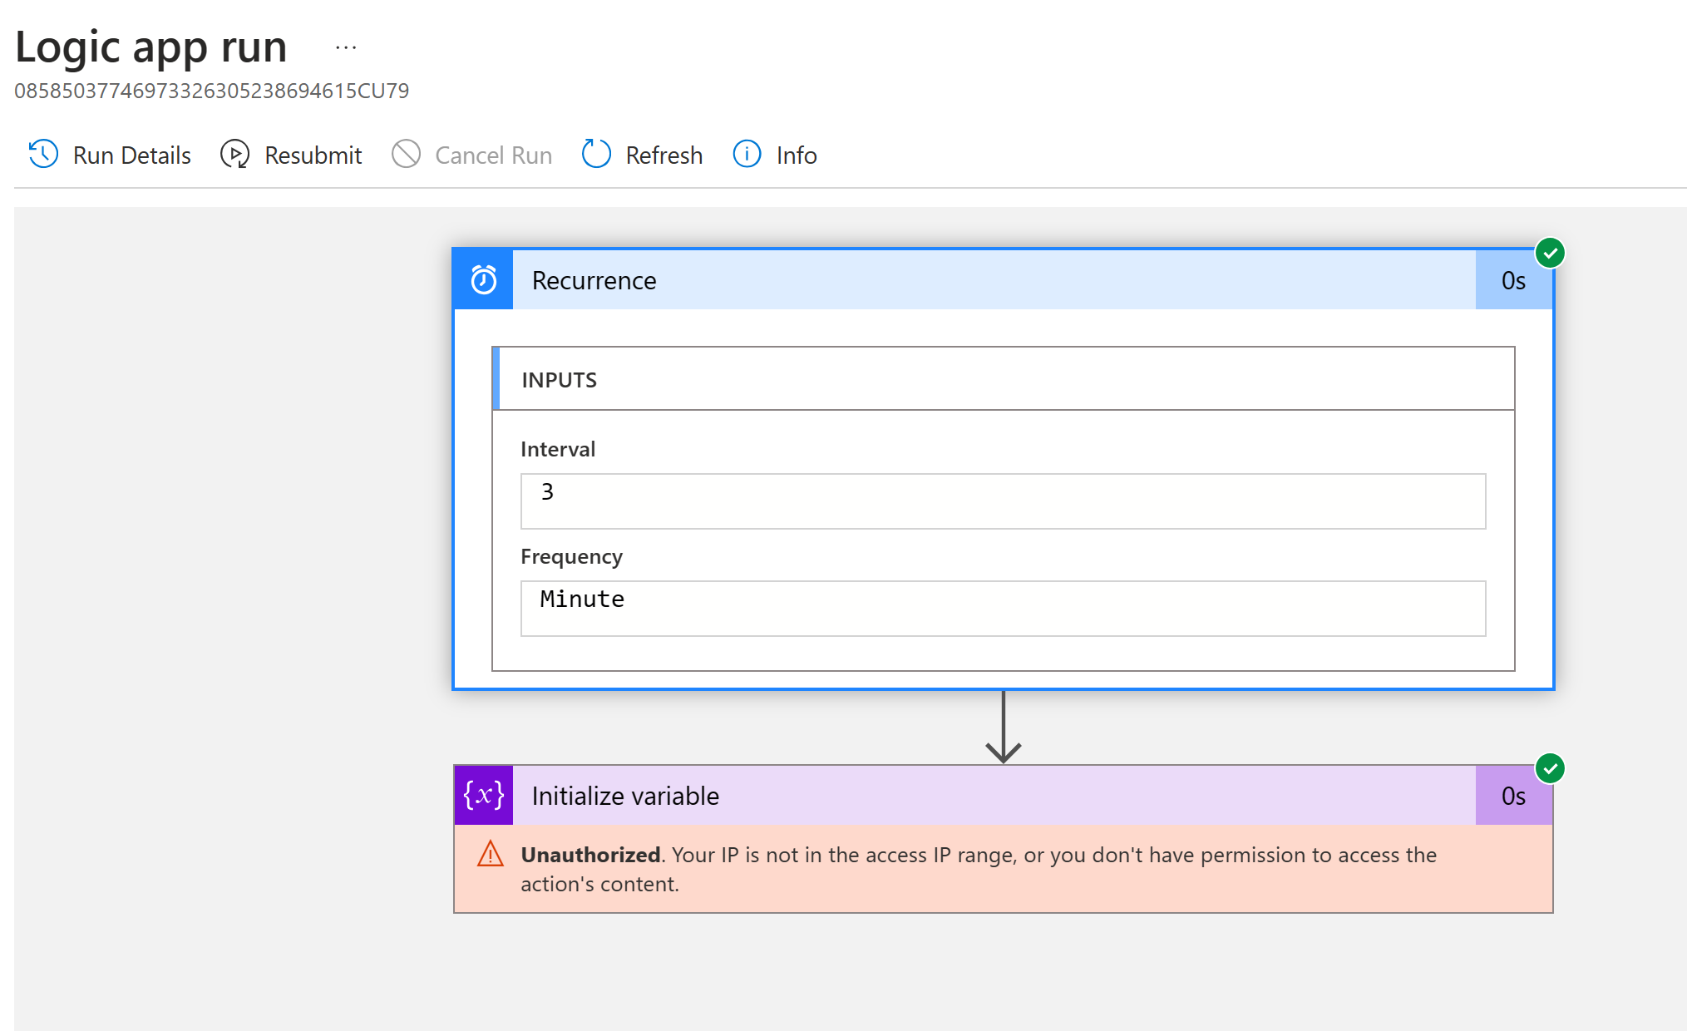
Task: Click the 0s duration badge on Recurrence
Action: (x=1513, y=280)
